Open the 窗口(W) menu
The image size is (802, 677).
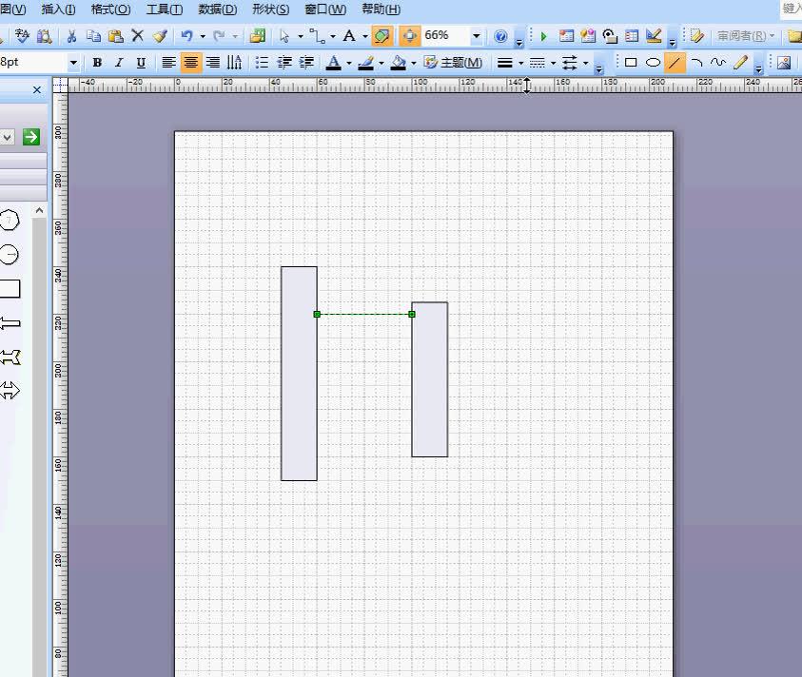325,10
